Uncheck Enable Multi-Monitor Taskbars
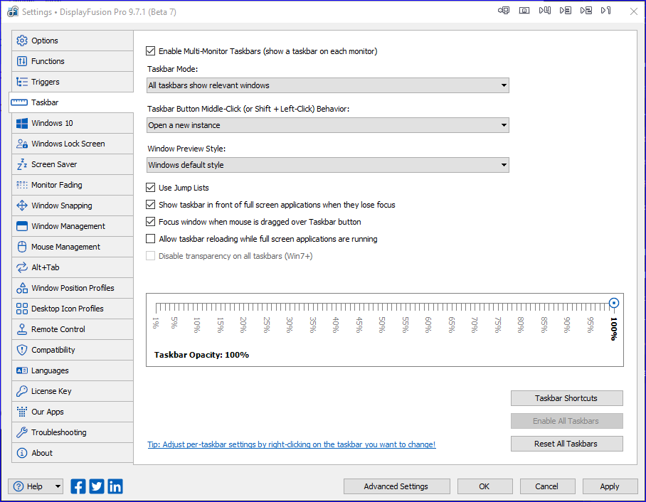Image resolution: width=646 pixels, height=502 pixels. [x=150, y=51]
